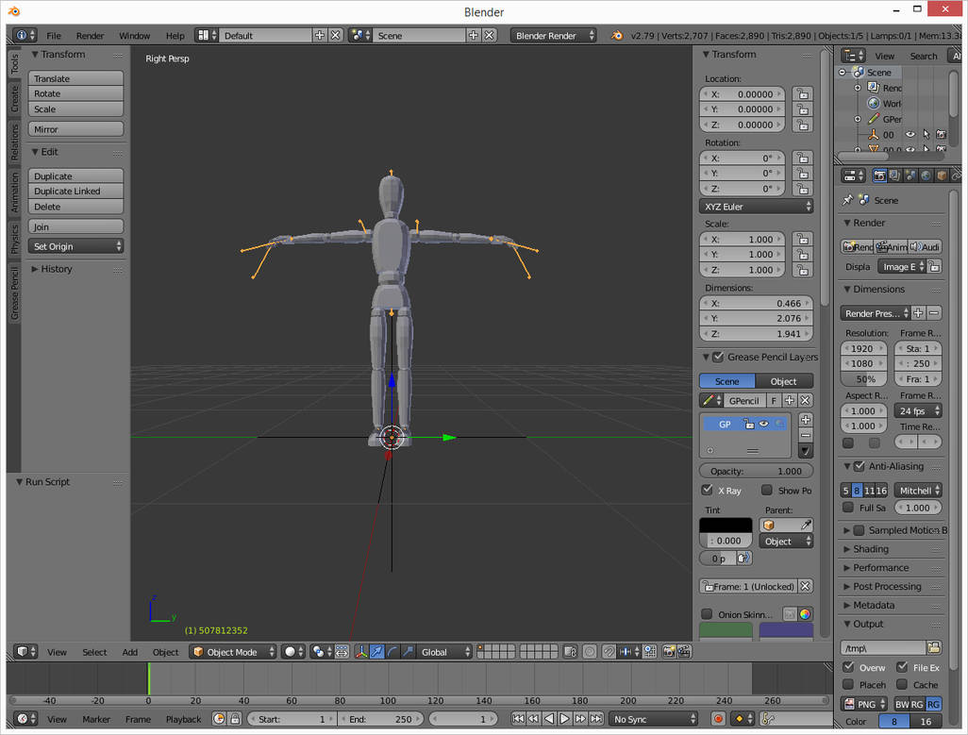Screen dimensions: 968x735
Task: Jump to first frame in timeline
Action: tap(518, 719)
